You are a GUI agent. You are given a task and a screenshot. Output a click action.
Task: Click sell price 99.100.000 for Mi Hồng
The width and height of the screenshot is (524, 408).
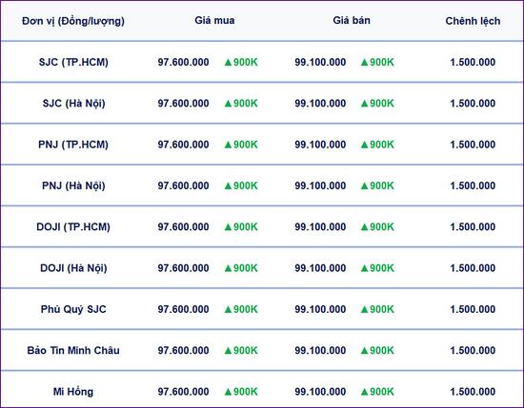[320, 392]
